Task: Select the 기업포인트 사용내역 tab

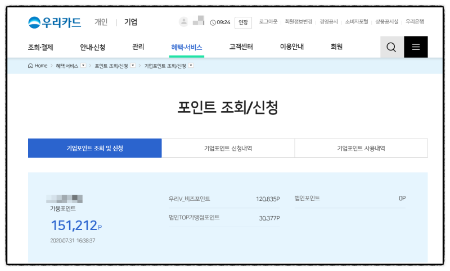Action: (361, 148)
